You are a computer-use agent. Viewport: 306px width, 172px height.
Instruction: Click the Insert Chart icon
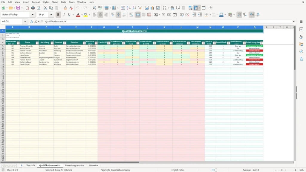[152, 8]
